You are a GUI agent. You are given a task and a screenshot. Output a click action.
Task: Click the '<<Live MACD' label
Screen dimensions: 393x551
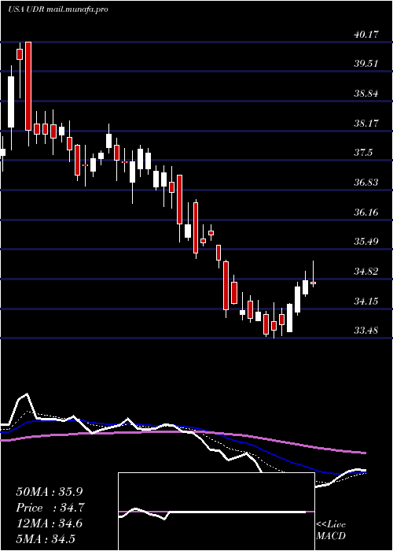331,531
